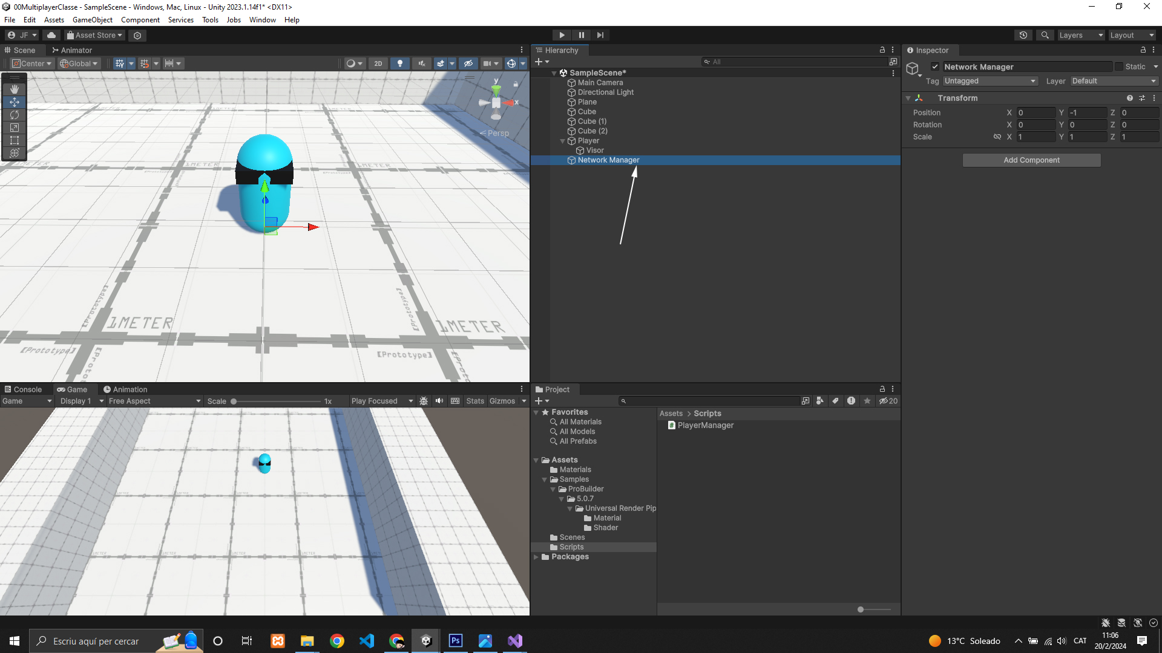This screenshot has width=1162, height=653.
Task: Mute audio in Game view
Action: point(439,401)
